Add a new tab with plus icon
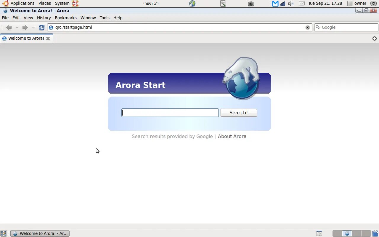Image resolution: width=379 pixels, height=237 pixels. 375,39
